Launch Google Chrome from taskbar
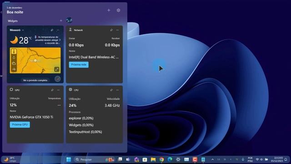291x164 pixels. [162, 159]
